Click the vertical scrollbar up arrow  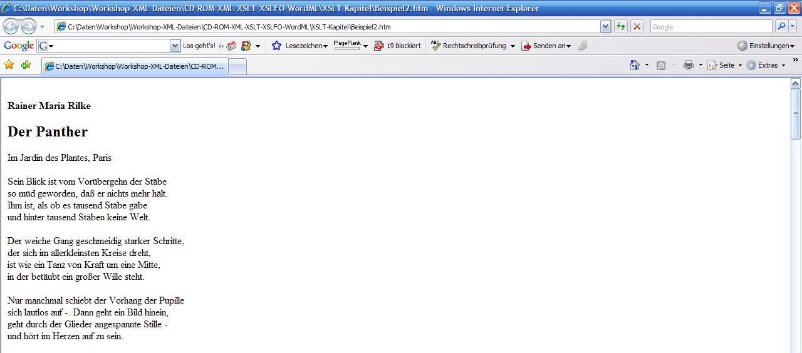(796, 84)
